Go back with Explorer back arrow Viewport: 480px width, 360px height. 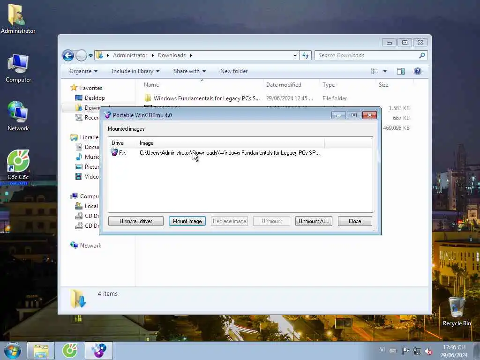pos(68,55)
